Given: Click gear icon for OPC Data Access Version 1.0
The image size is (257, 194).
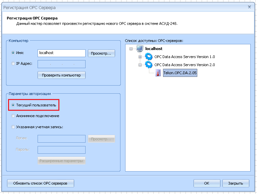Looking at the screenshot, I should tap(148, 57).
